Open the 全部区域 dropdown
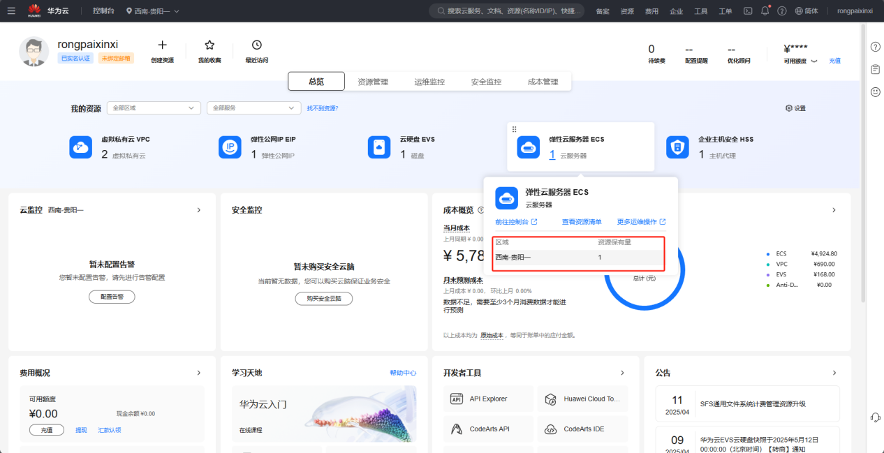Viewport: 884px width, 453px height. point(154,108)
